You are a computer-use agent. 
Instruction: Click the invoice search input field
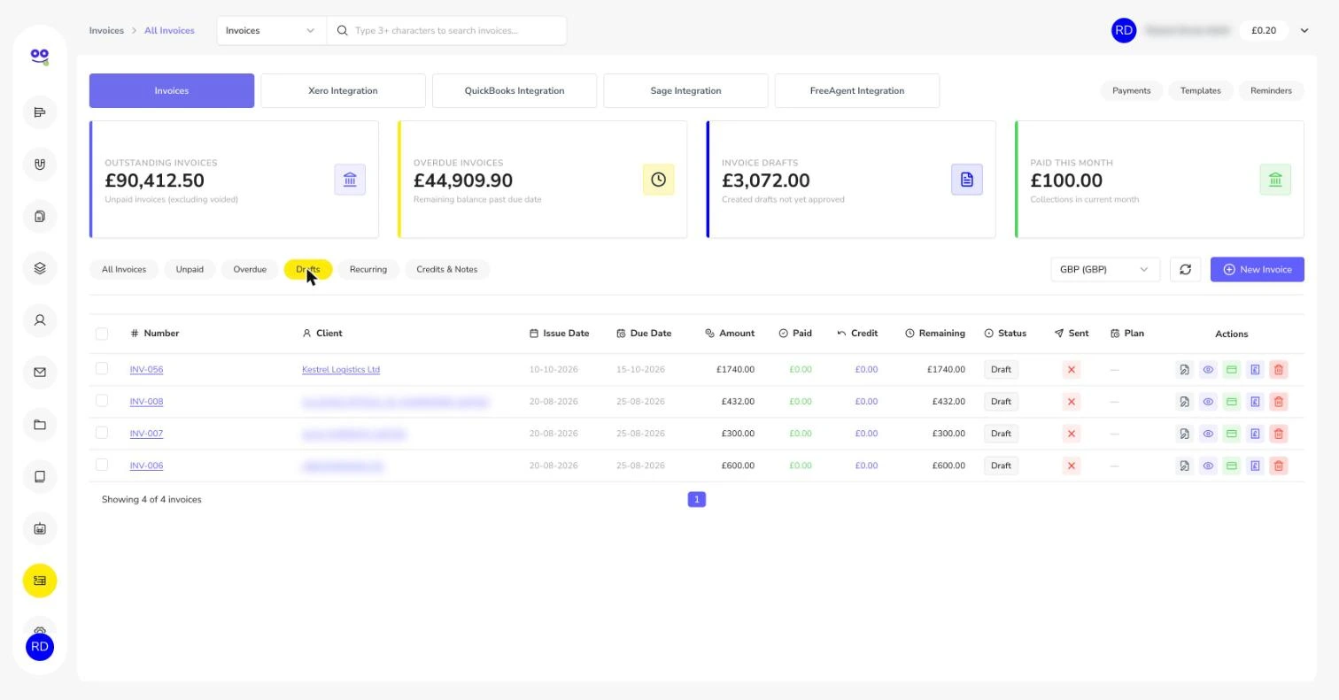tap(447, 31)
